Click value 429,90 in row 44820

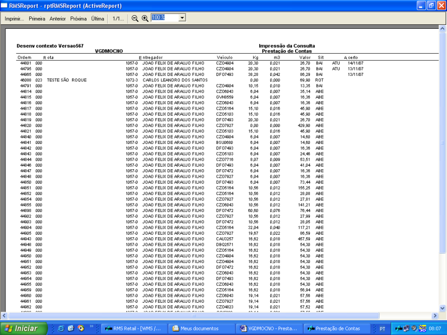(304, 126)
